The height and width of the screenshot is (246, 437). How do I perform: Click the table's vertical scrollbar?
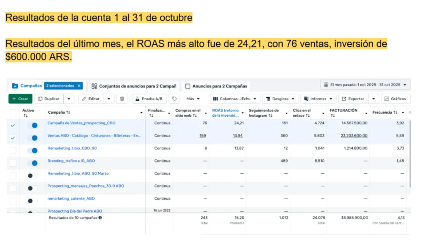click(410, 153)
